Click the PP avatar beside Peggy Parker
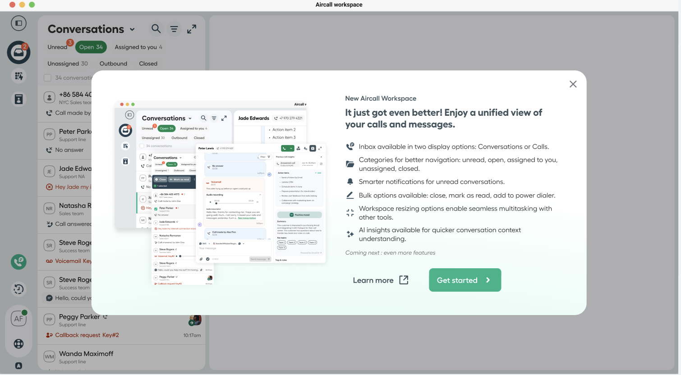This screenshot has height=375, width=681. click(49, 320)
